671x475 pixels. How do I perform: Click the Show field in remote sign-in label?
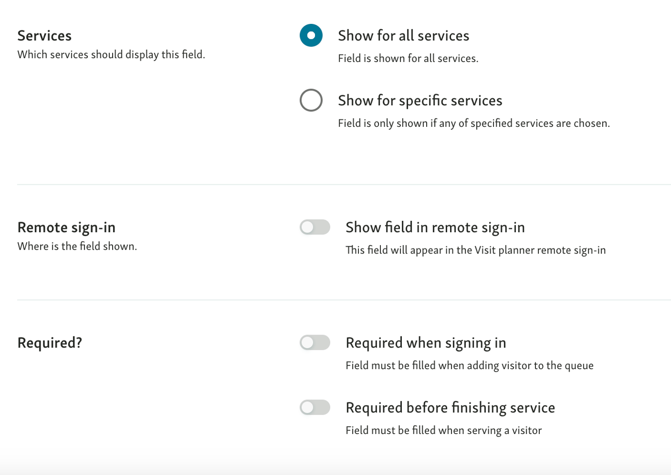point(435,227)
